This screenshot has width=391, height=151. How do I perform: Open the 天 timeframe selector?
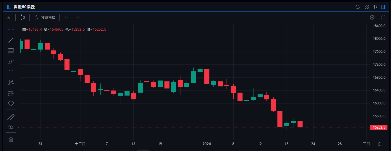(9, 17)
